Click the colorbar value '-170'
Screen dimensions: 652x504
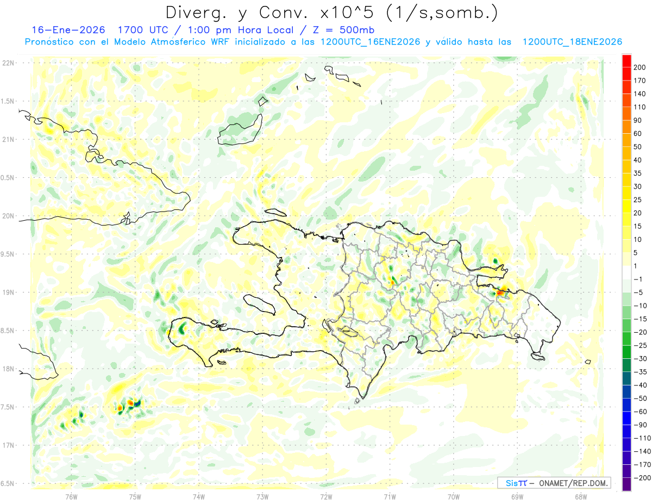(x=642, y=465)
